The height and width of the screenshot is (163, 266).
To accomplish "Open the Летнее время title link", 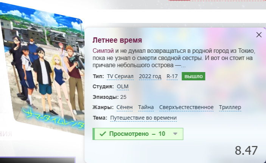I will click(x=117, y=40).
